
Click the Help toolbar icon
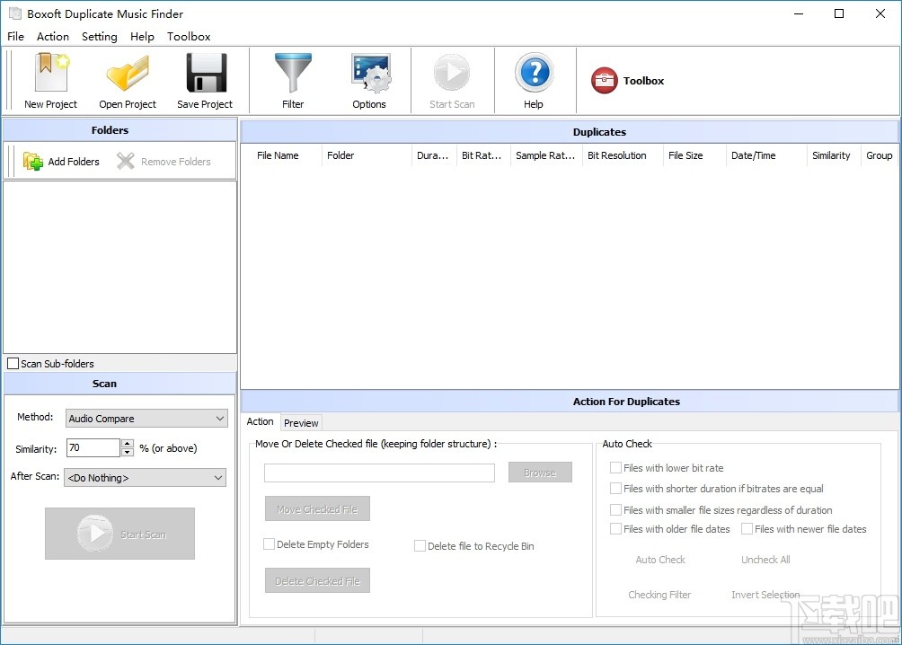tap(534, 79)
